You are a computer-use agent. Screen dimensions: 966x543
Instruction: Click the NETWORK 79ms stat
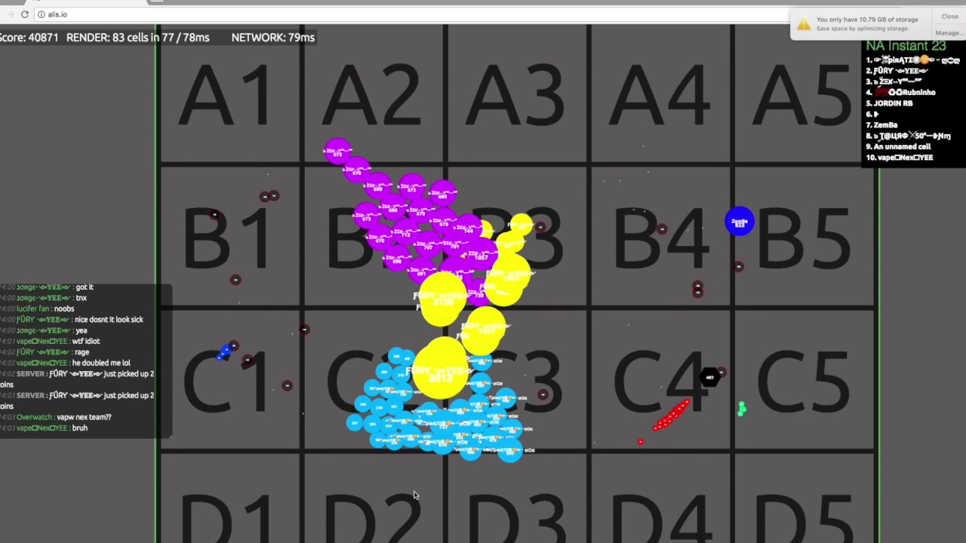(x=273, y=37)
